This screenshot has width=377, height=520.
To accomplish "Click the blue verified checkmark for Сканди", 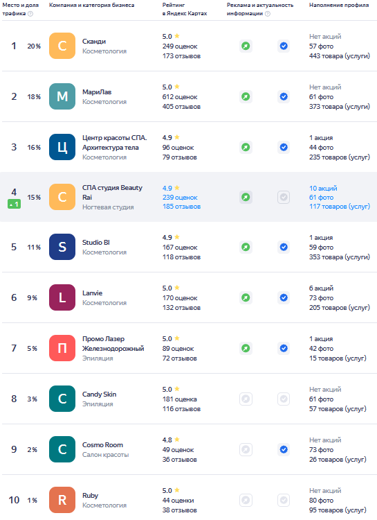I will [x=284, y=46].
